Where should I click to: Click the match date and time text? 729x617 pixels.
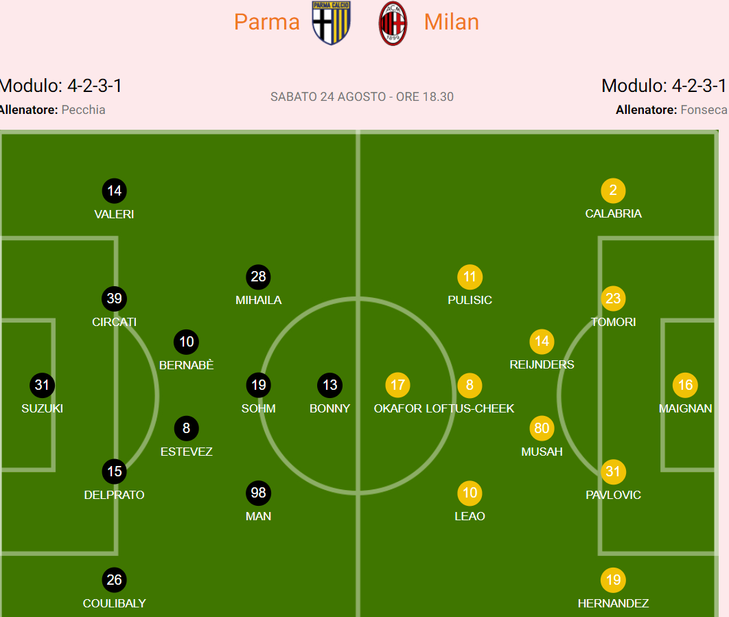tap(362, 97)
